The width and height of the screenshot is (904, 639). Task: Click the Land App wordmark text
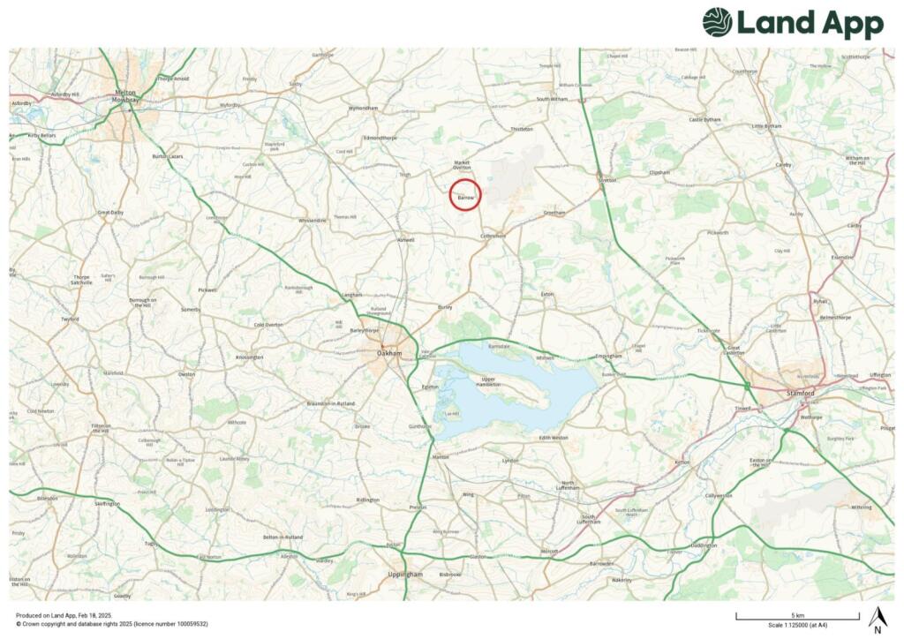coord(810,23)
